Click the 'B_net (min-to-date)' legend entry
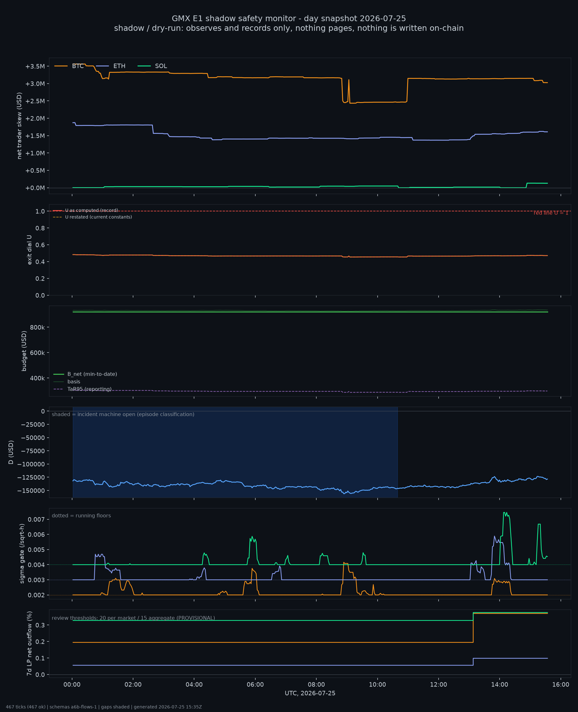 point(85,374)
